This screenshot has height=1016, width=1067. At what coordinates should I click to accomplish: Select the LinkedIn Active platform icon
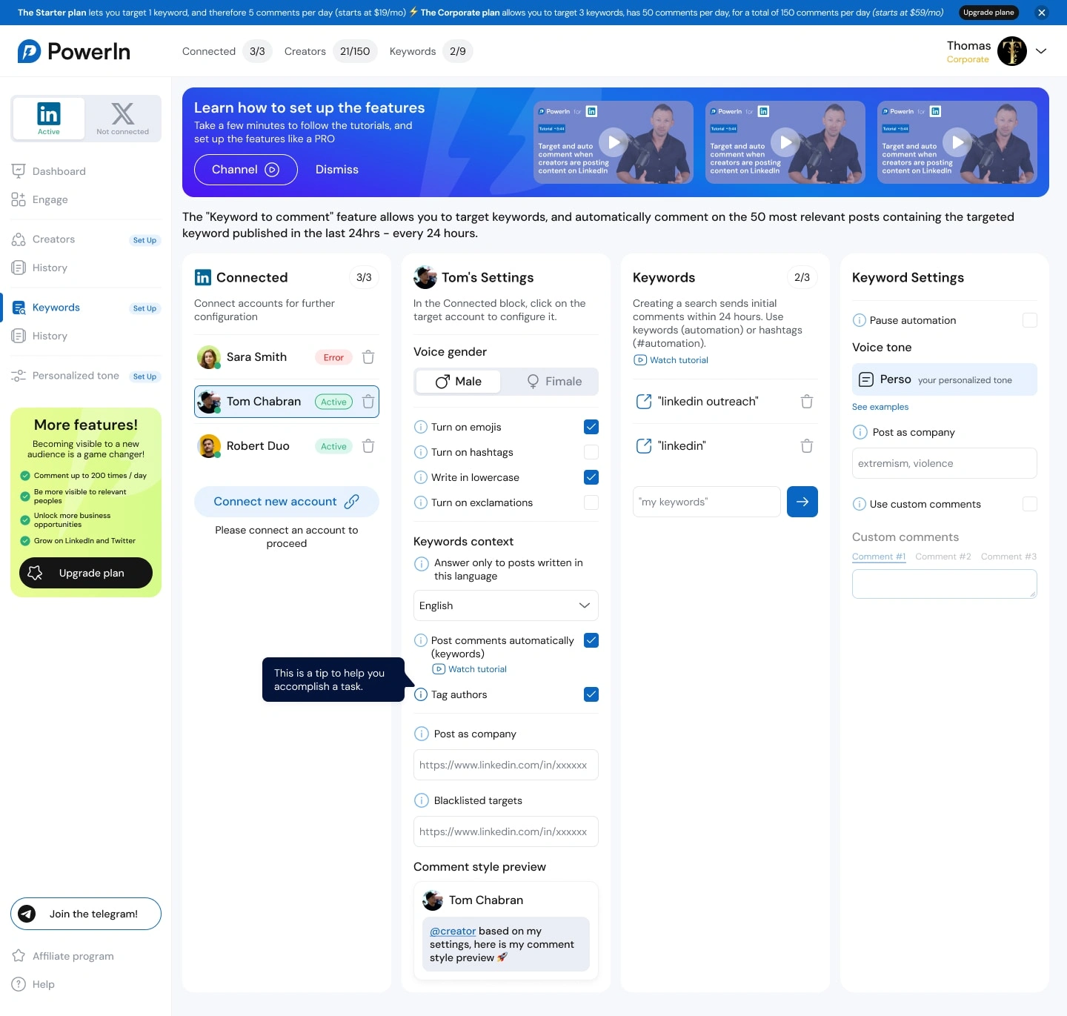[x=49, y=118]
